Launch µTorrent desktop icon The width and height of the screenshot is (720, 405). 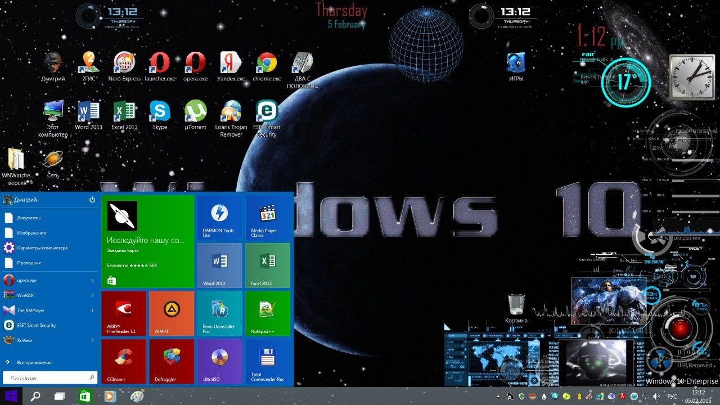coord(195,115)
